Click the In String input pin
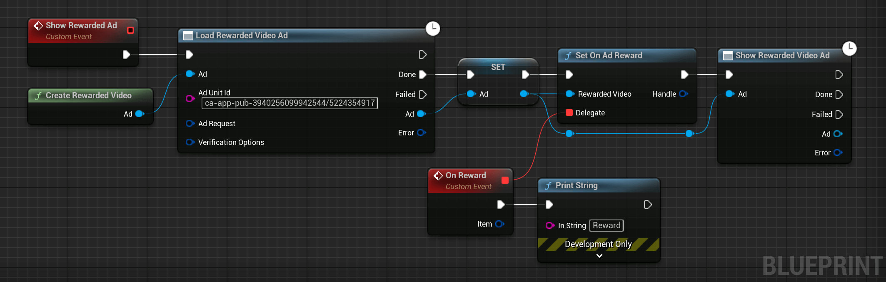 click(x=550, y=225)
